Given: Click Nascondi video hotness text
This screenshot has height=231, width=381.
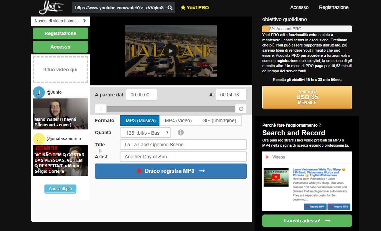Looking at the screenshot, I should point(56,21).
